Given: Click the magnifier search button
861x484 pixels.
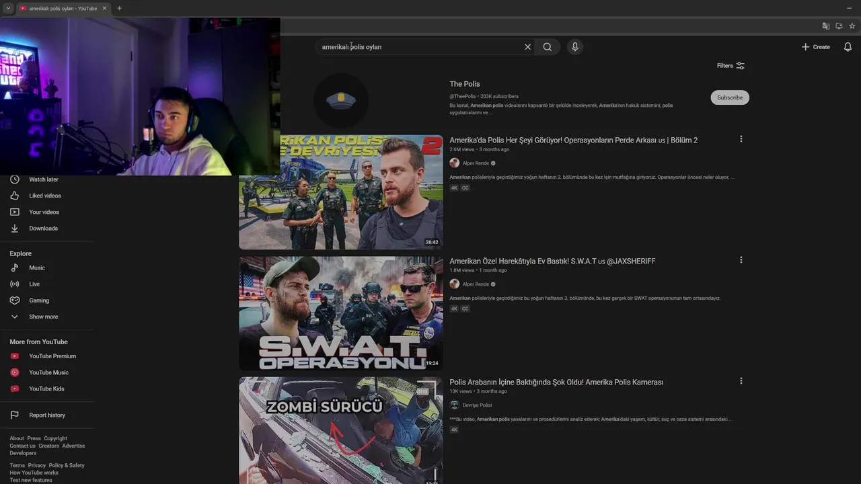Looking at the screenshot, I should coord(548,47).
